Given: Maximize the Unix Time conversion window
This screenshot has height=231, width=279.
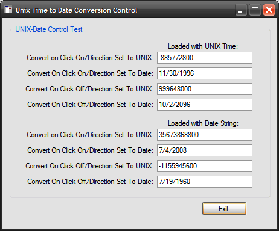Looking at the screenshot, I should [255, 10].
